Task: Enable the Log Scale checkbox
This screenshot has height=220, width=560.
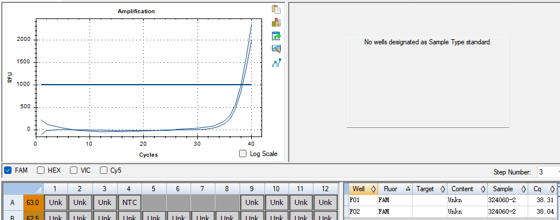Action: click(243, 154)
